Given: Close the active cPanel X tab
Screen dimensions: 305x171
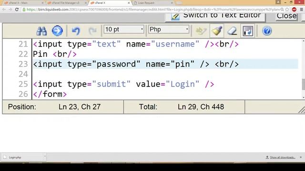Looking at the screenshot, I should [x=129, y=3].
